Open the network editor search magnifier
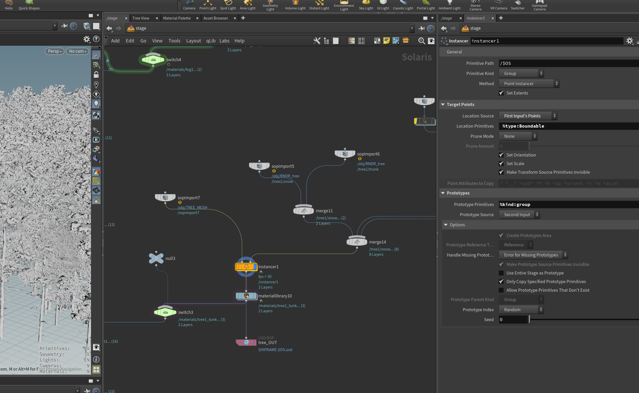 tap(421, 41)
